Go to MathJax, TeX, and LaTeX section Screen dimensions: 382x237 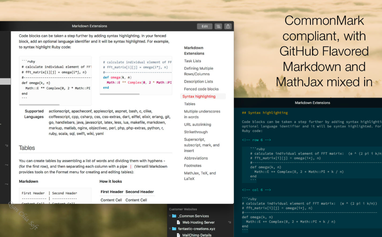coord(200,176)
